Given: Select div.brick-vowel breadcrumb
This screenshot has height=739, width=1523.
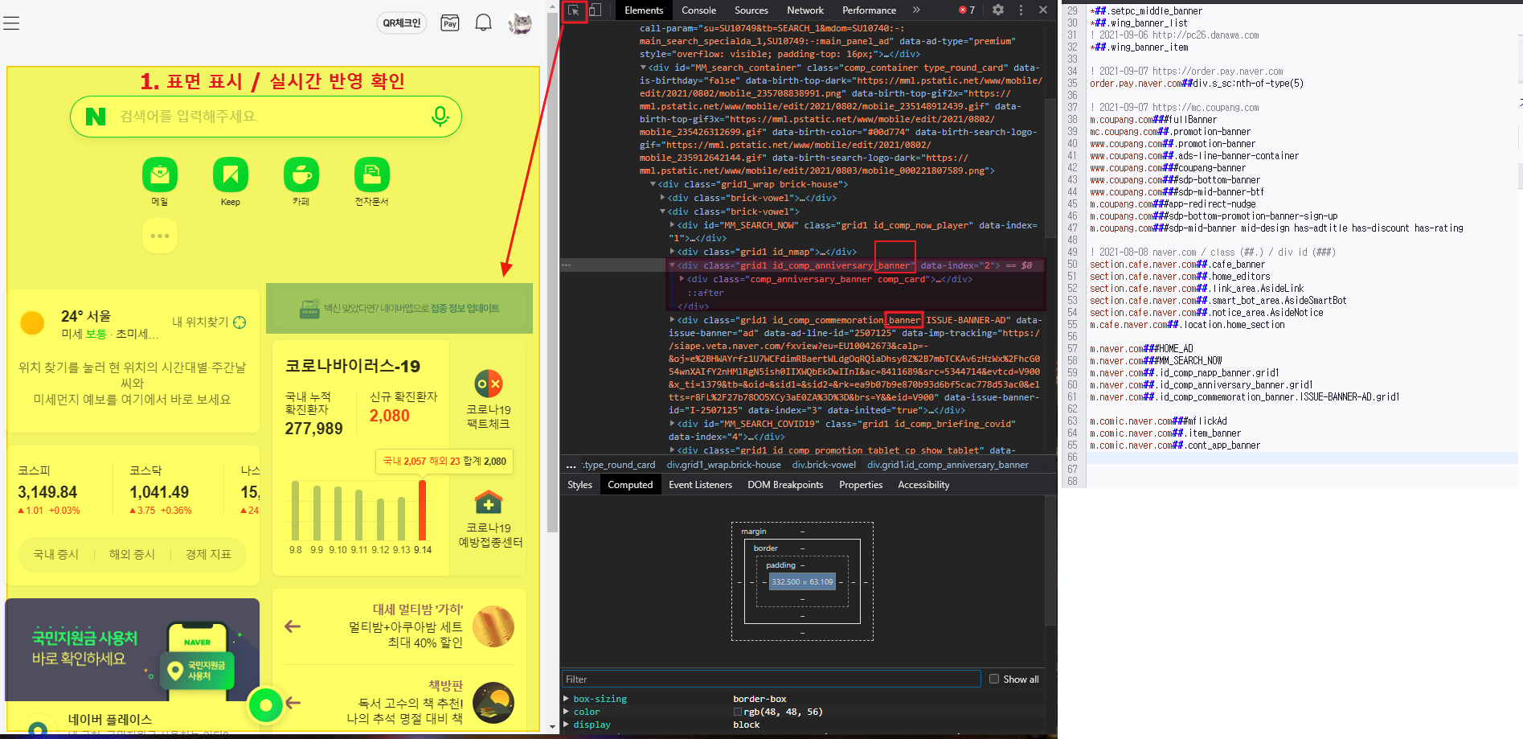Looking at the screenshot, I should [x=824, y=465].
